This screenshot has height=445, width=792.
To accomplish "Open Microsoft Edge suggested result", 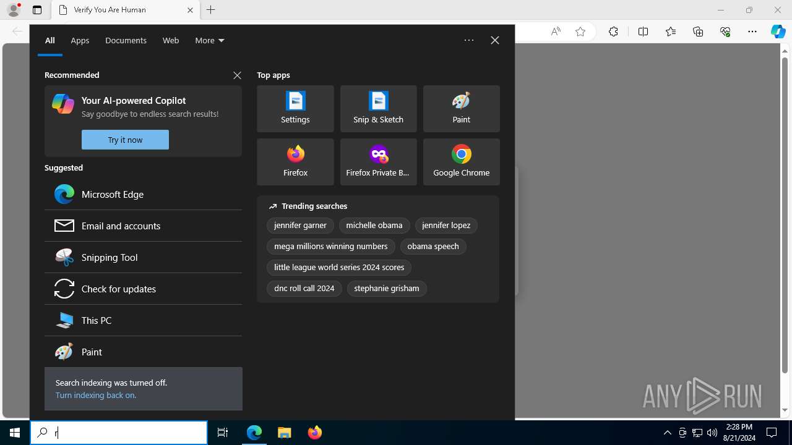I will [x=143, y=194].
